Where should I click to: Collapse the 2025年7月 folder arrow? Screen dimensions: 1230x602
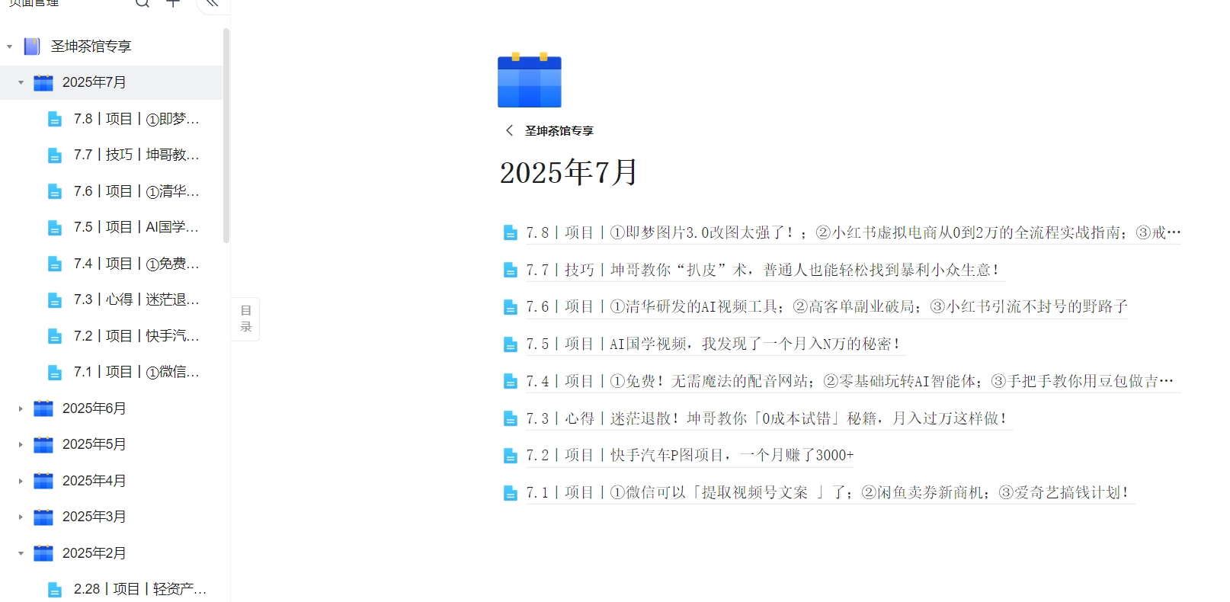[x=21, y=82]
